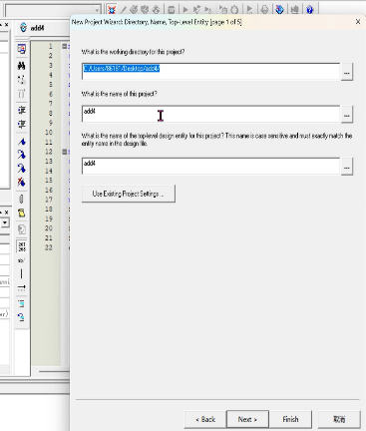Click the Start Compilation play icon
Screen dimensions: 366x431
(x=185, y=9)
